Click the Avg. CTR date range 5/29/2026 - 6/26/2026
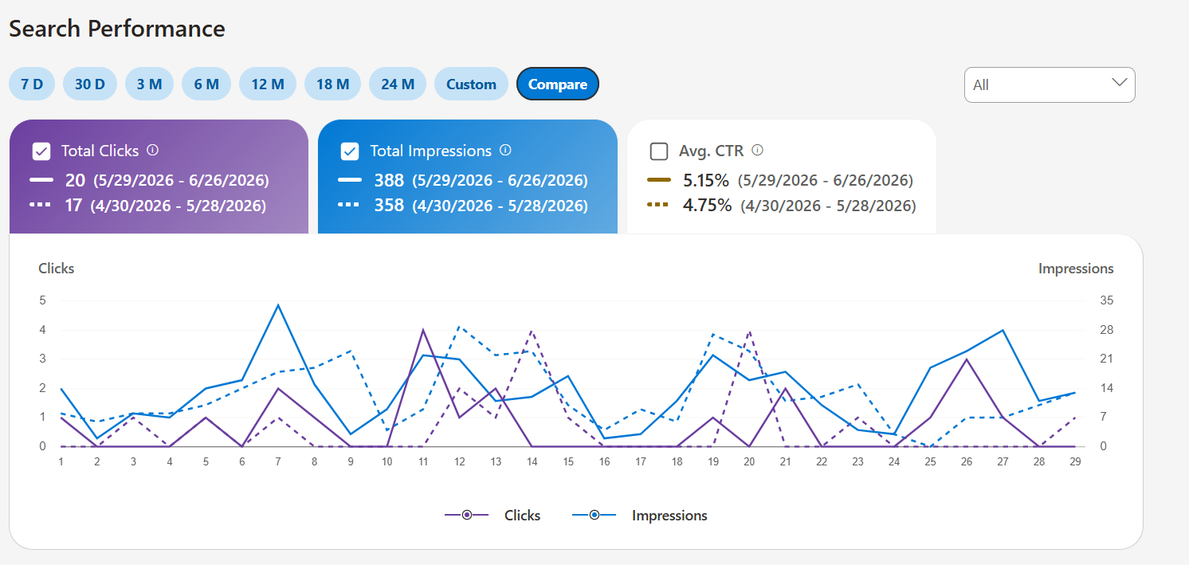Viewport: 1189px width, 565px height. tap(826, 180)
